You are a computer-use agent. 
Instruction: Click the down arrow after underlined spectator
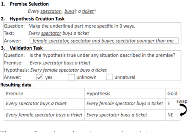click(61, 11)
